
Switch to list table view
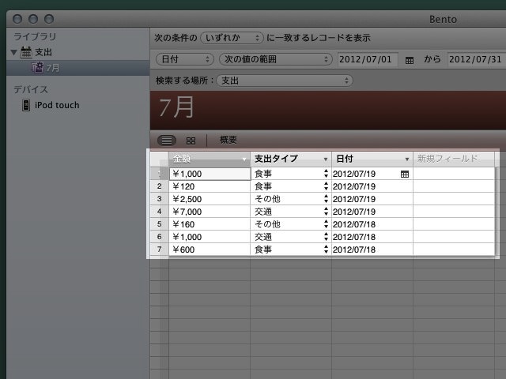point(167,141)
